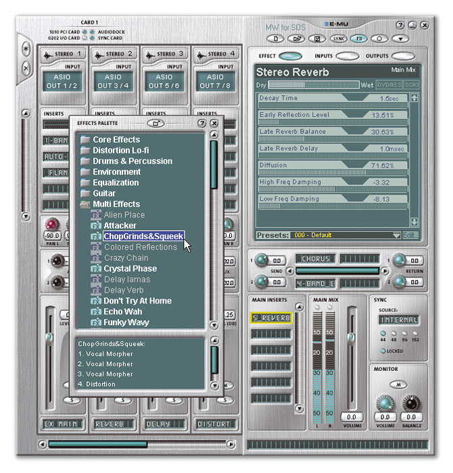Viewport: 453px width, 473px height.
Task: Click the Save Session disk icon
Action: point(317,39)
